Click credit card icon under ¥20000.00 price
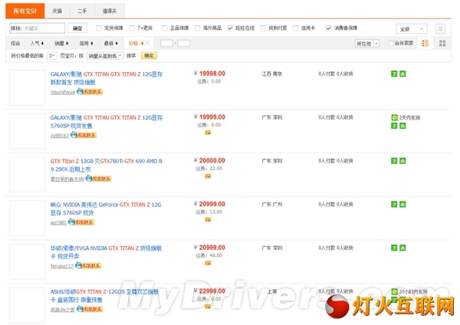This screenshot has width=460, height=325. pos(208,176)
